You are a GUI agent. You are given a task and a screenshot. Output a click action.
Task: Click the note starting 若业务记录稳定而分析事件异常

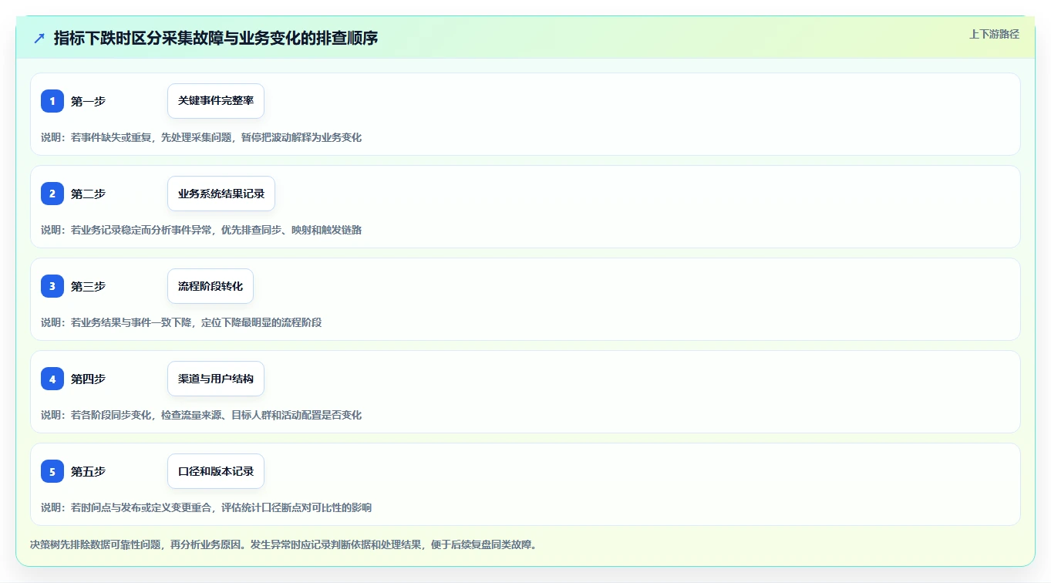(201, 230)
